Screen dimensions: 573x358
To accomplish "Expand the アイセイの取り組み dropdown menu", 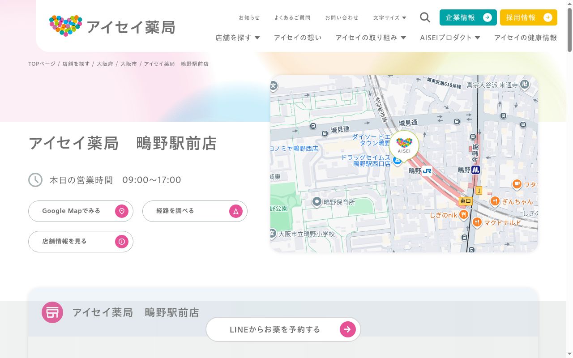I will click(x=371, y=38).
